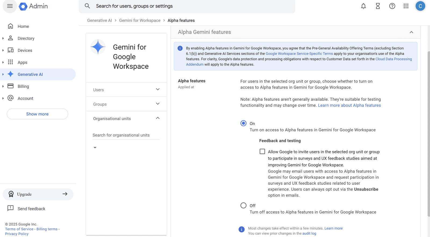The height and width of the screenshot is (237, 430).
Task: Expand the Billing sidebar section
Action: pos(3,86)
